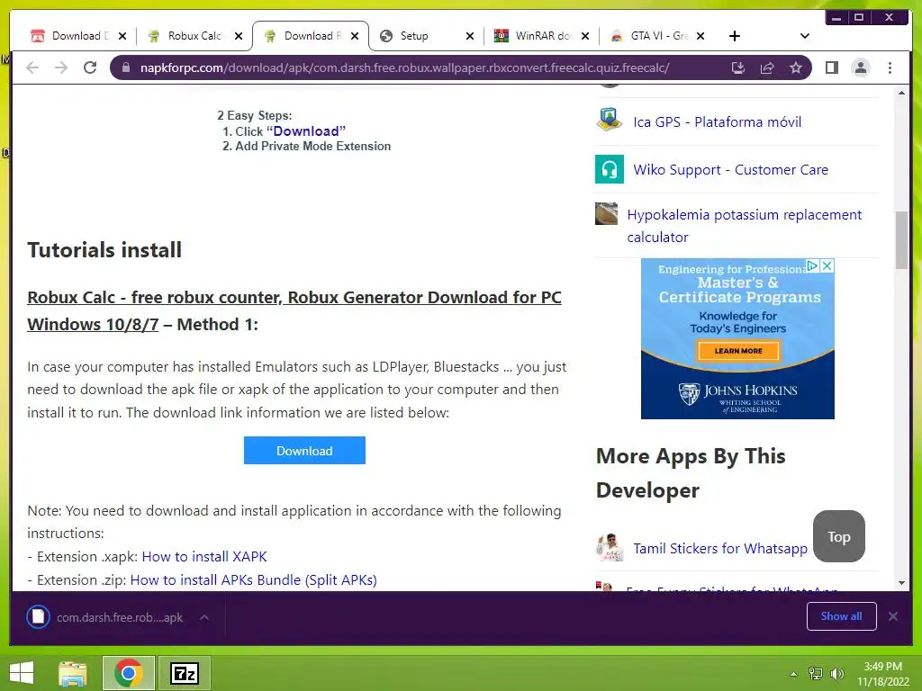The image size is (922, 691).
Task: Open the tab search chevron
Action: point(804,36)
